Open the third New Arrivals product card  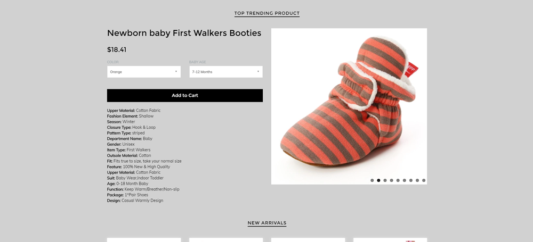click(308, 239)
